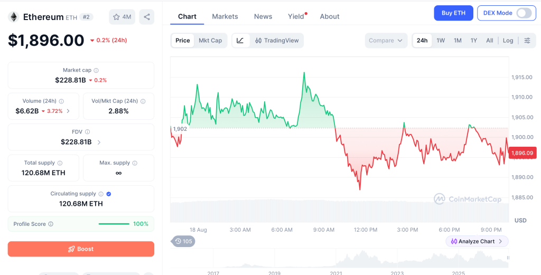This screenshot has width=541, height=275.
Task: Open the share icon next to Ethereum
Action: (147, 17)
